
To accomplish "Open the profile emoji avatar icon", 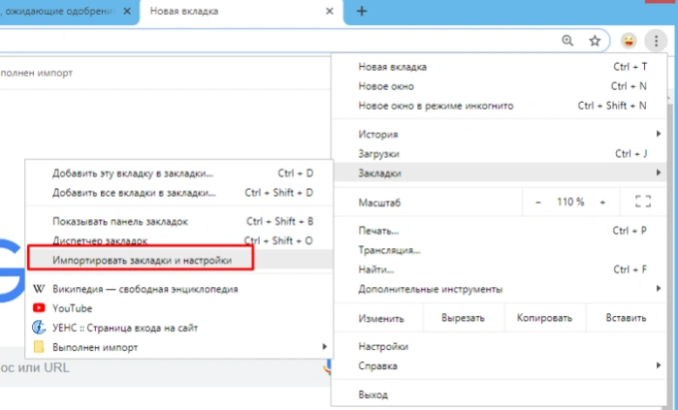I will tap(629, 41).
